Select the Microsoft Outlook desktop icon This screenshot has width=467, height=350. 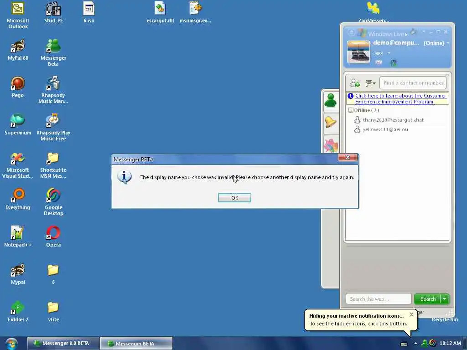point(18,15)
